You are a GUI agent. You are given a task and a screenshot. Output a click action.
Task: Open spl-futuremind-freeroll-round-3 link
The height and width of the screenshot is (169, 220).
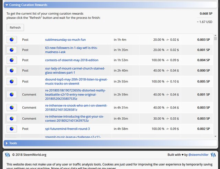click(x=67, y=129)
